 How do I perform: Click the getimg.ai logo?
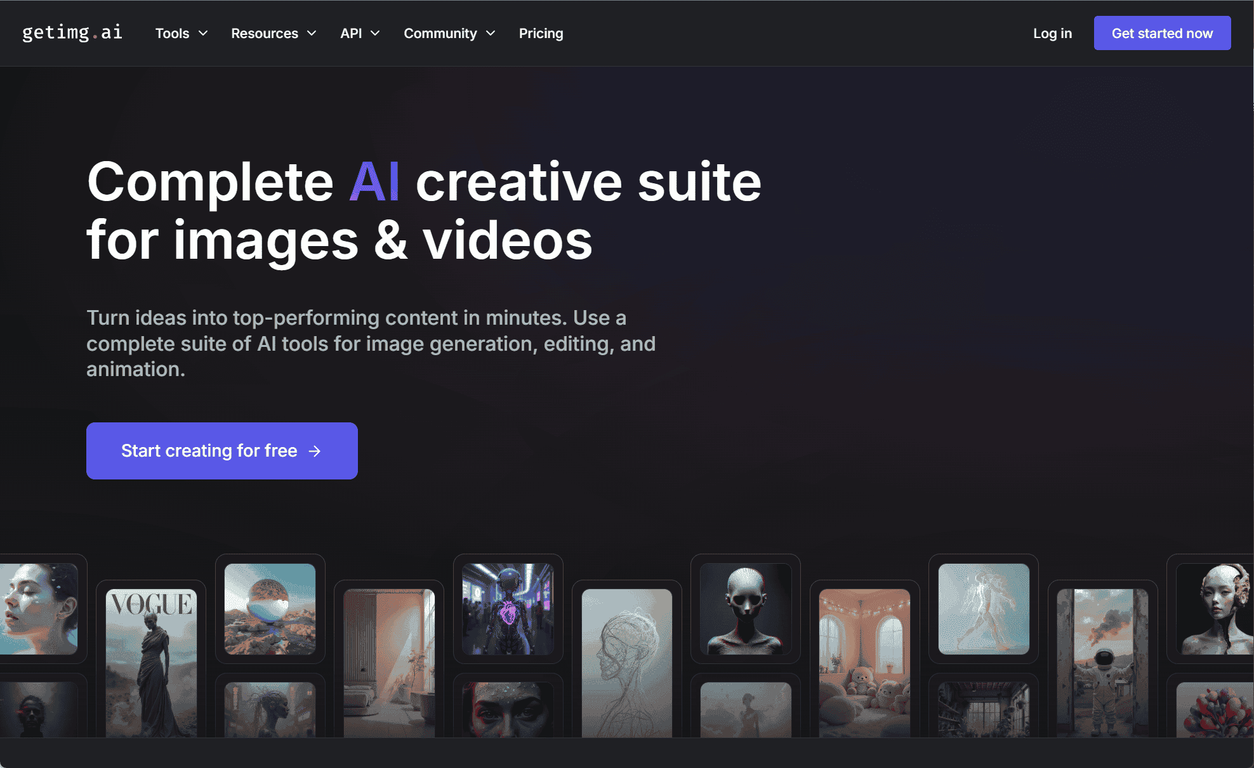(72, 32)
